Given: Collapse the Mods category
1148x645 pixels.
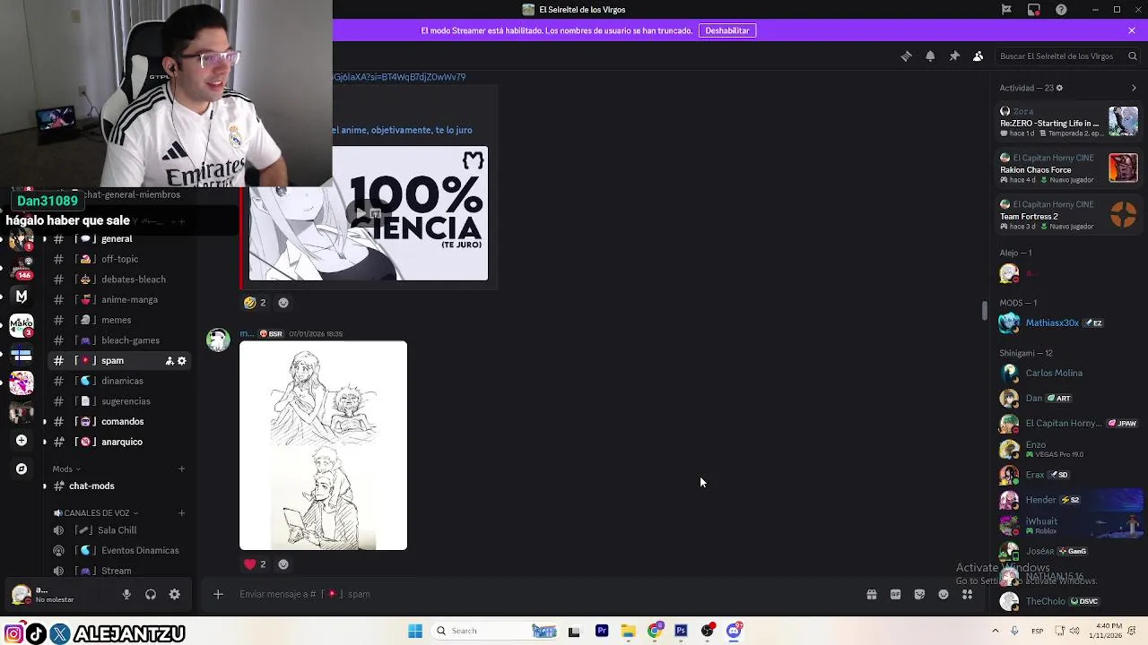Looking at the screenshot, I should point(66,469).
